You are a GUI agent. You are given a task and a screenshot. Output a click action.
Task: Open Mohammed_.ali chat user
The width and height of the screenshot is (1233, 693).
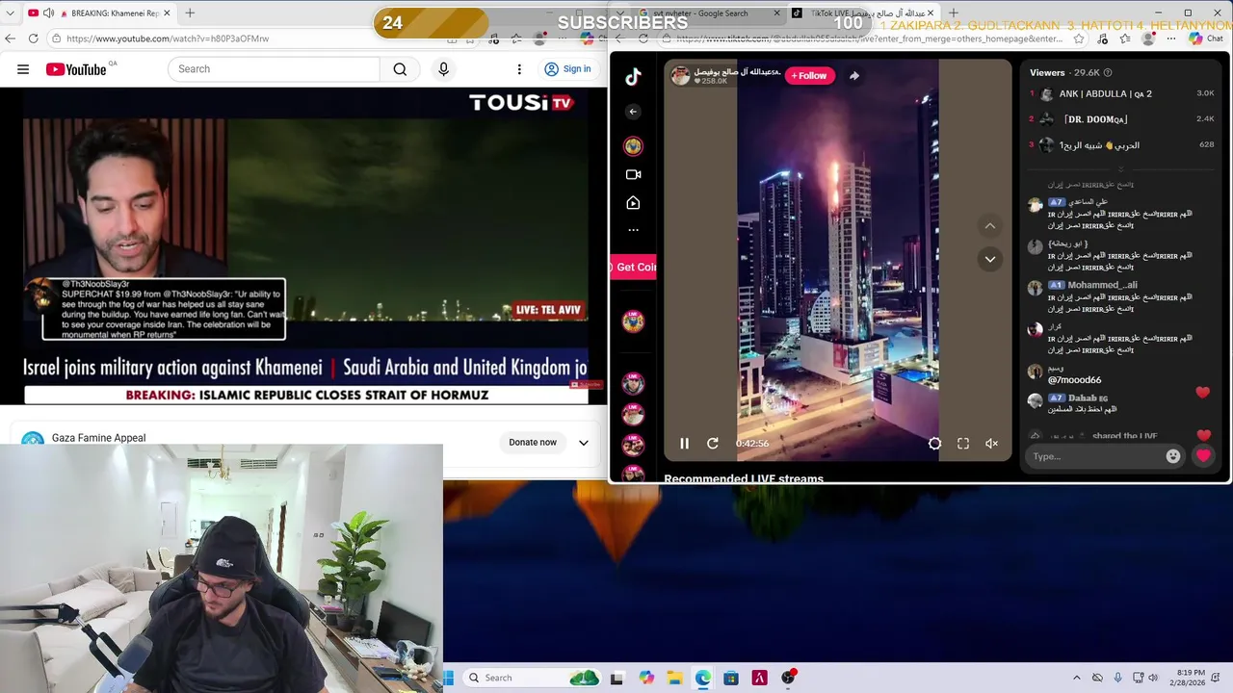pos(1102,285)
